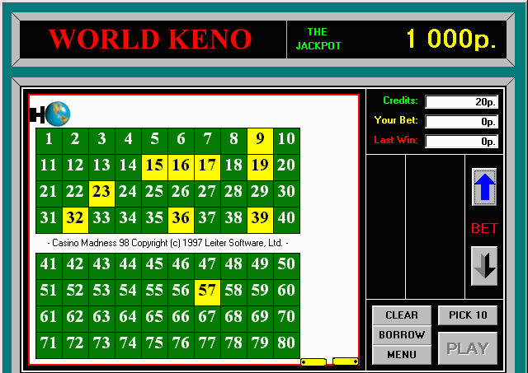Click the jackpot amount display
This screenshot has width=528, height=373.
pos(450,39)
